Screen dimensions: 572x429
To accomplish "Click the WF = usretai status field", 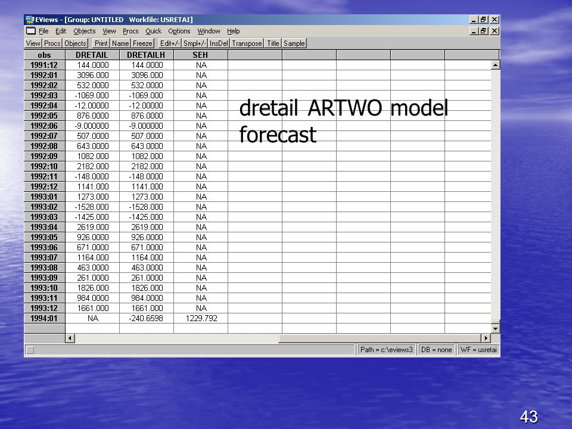I will click(x=478, y=350).
